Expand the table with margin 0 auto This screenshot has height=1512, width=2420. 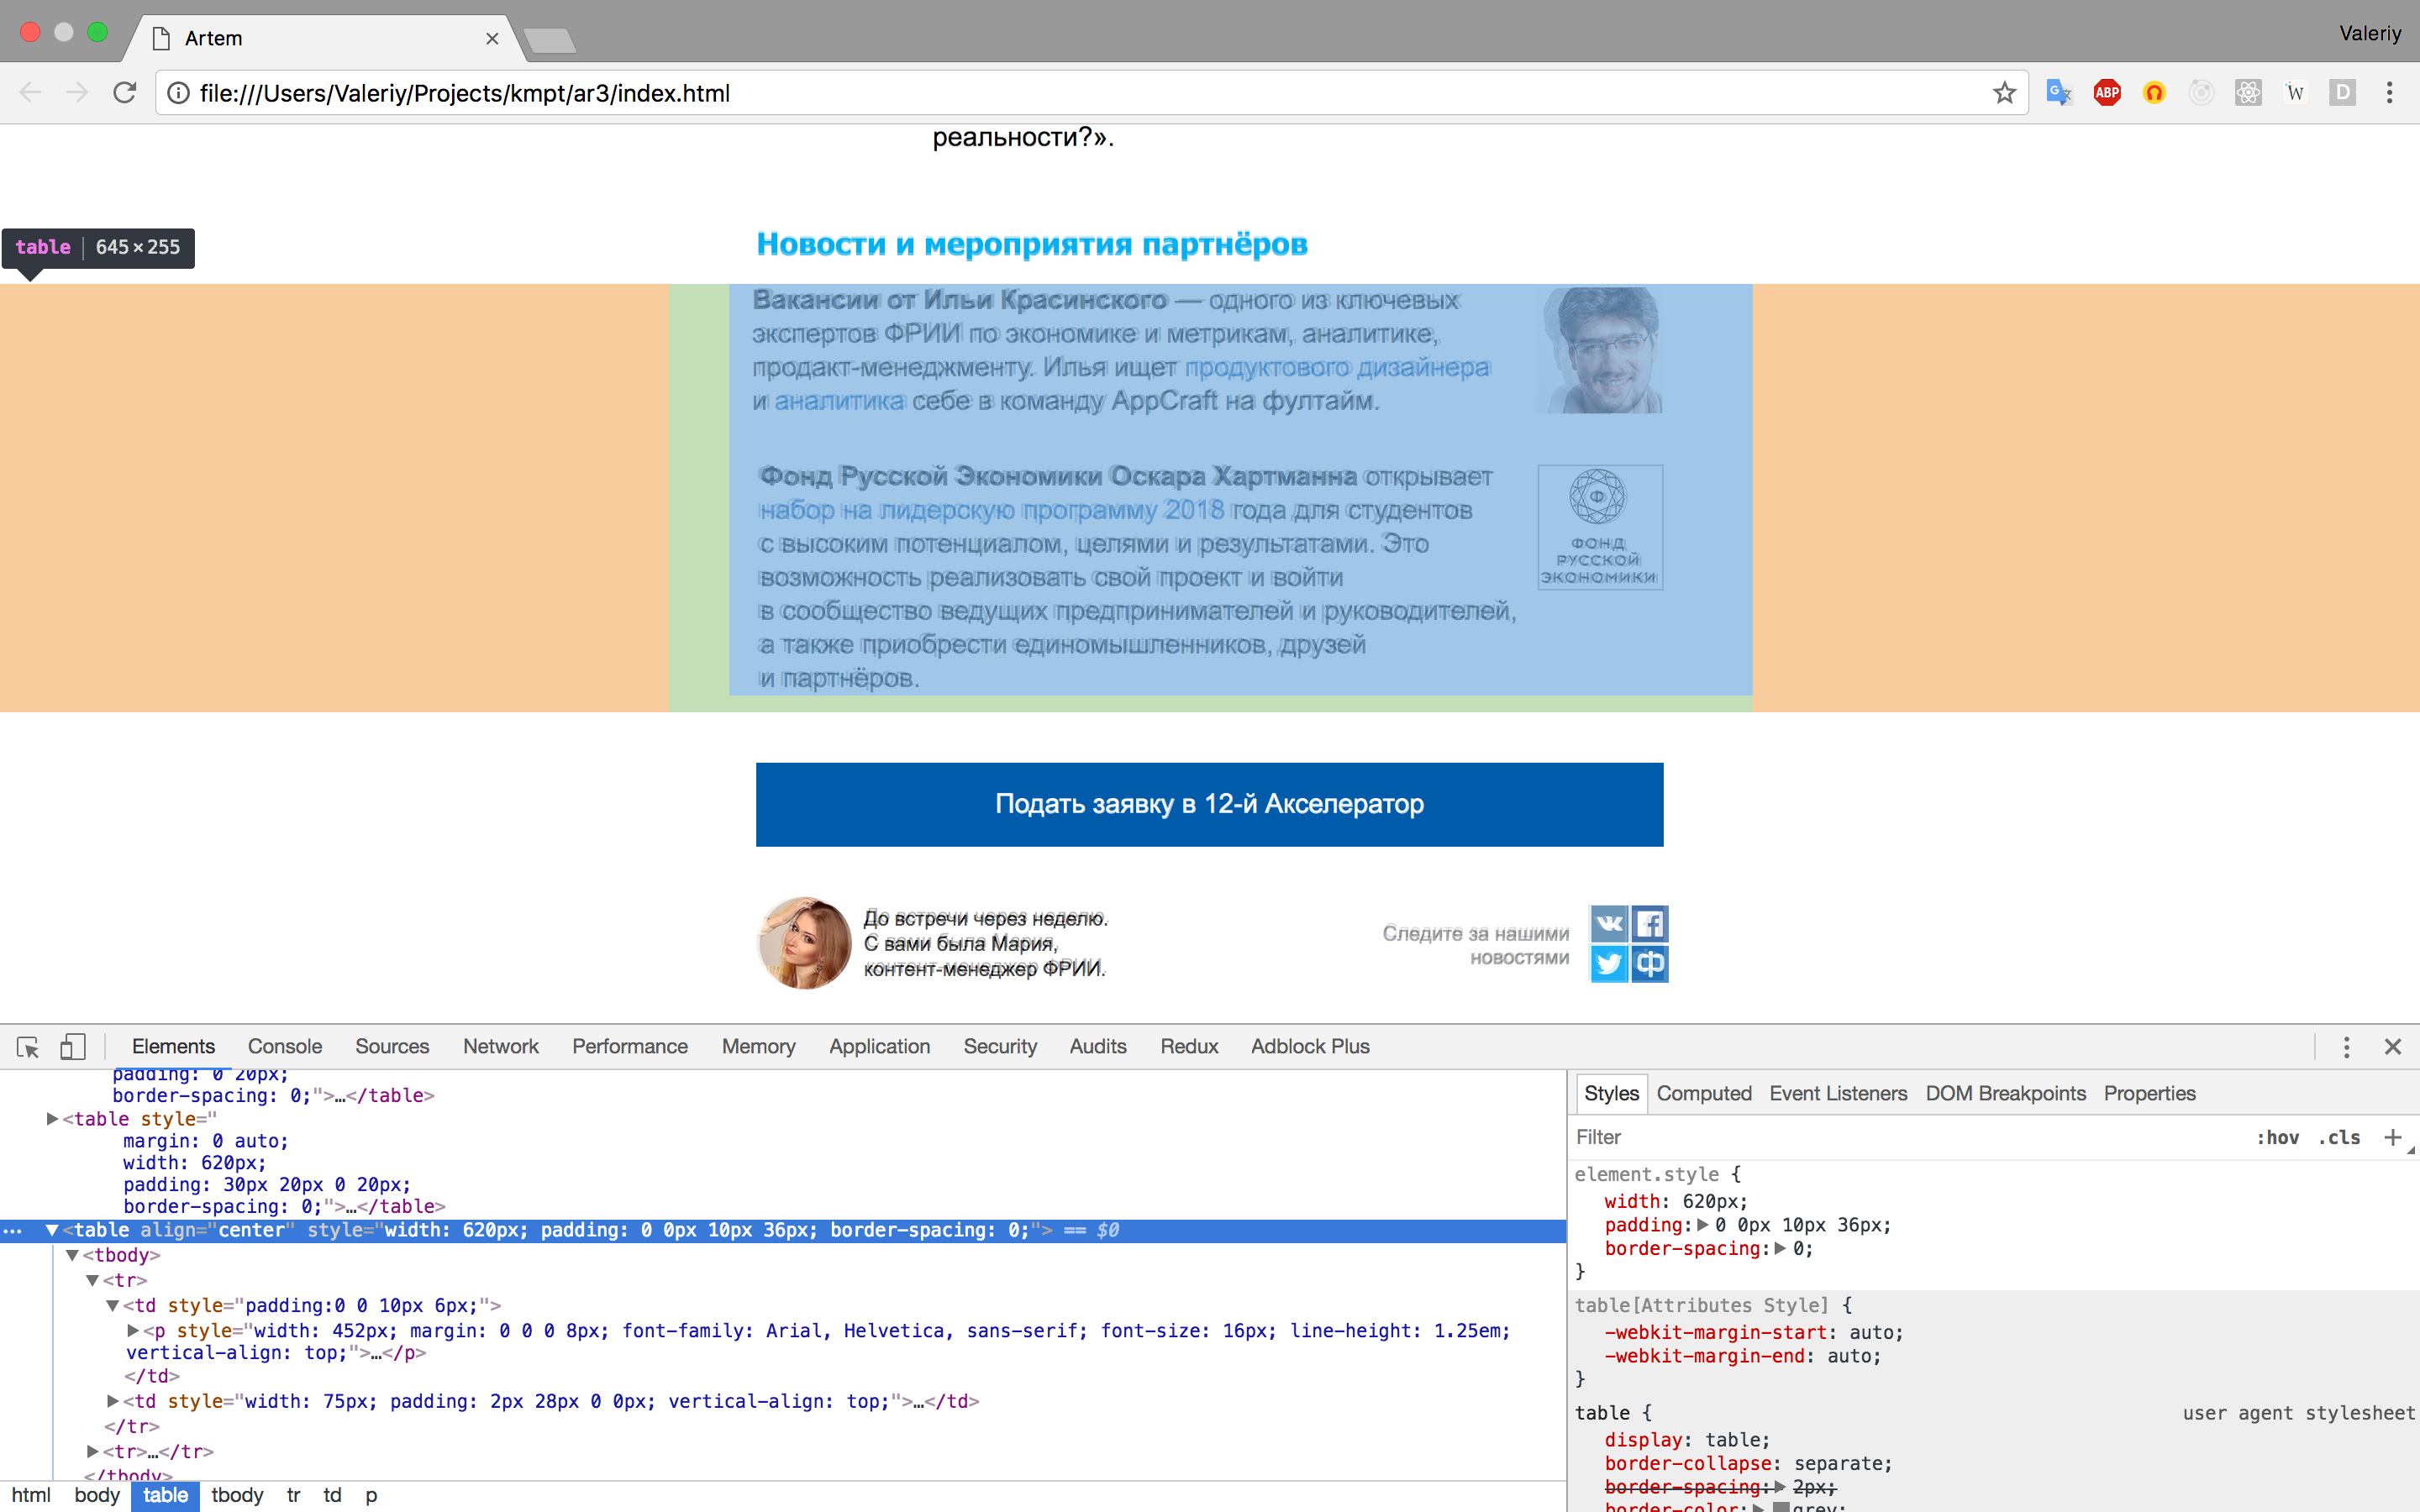(x=52, y=1119)
